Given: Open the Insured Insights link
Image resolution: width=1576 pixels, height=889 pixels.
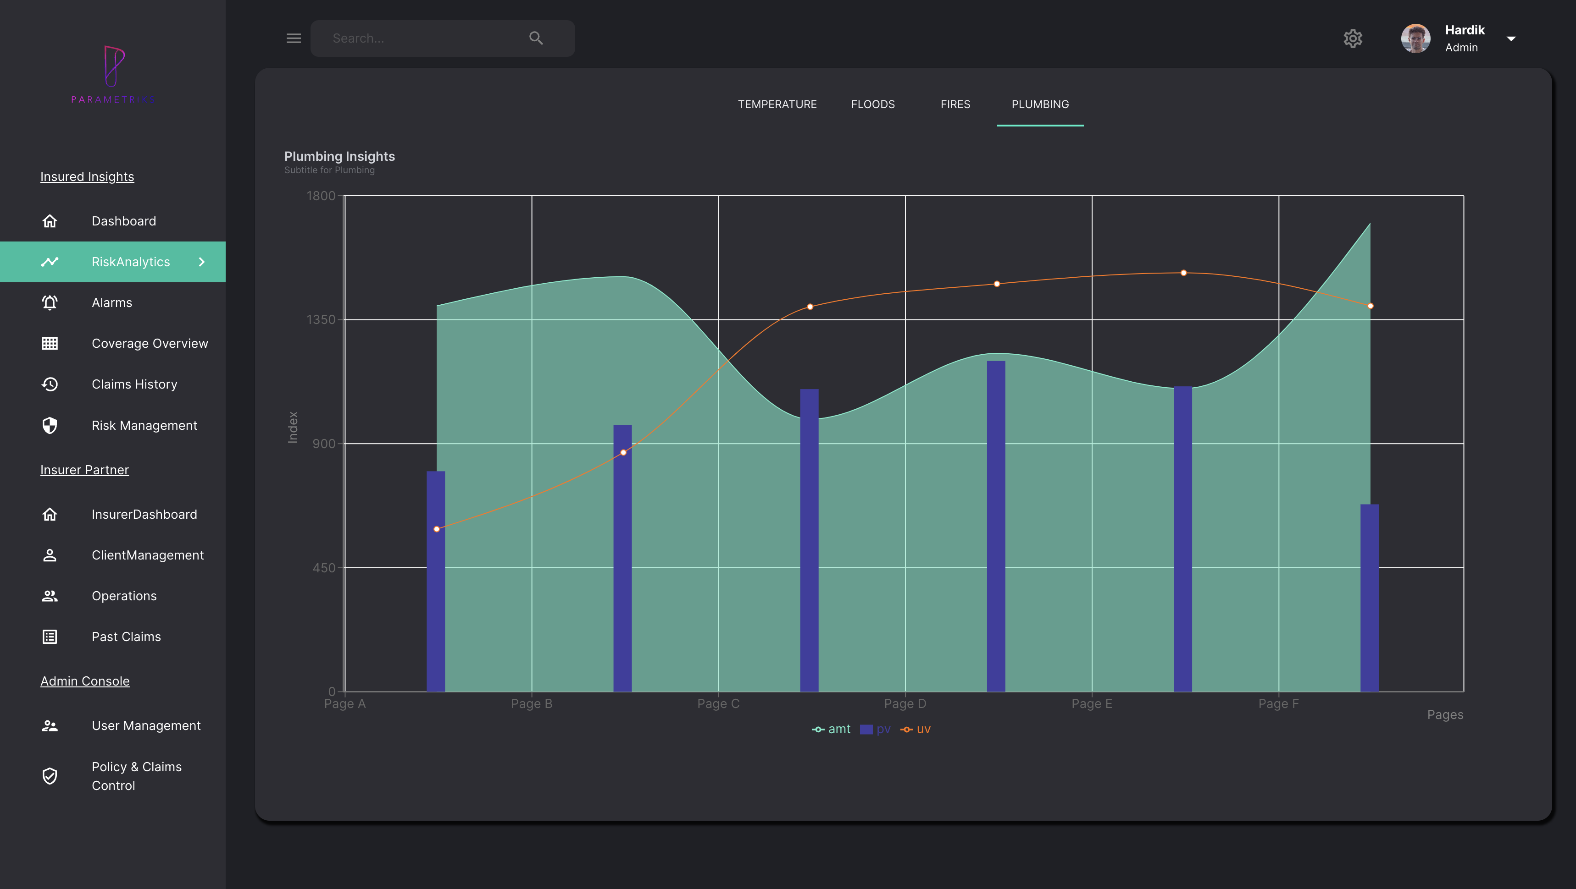Looking at the screenshot, I should pyautogui.click(x=87, y=177).
